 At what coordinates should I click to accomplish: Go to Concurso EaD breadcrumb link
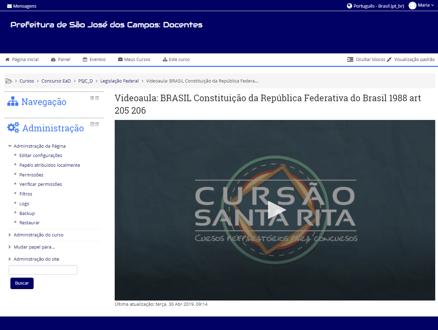coord(56,81)
